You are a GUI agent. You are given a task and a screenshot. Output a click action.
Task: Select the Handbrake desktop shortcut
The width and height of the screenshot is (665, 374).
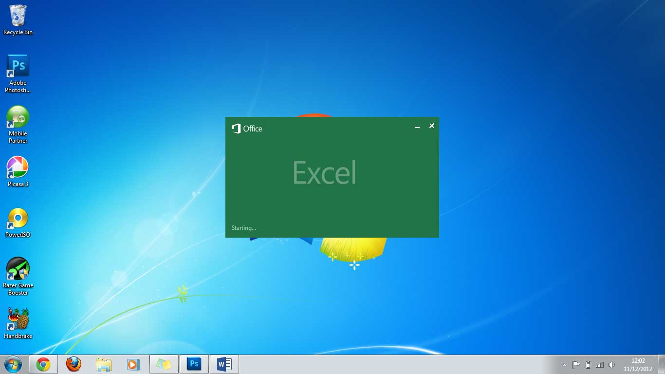(x=18, y=323)
